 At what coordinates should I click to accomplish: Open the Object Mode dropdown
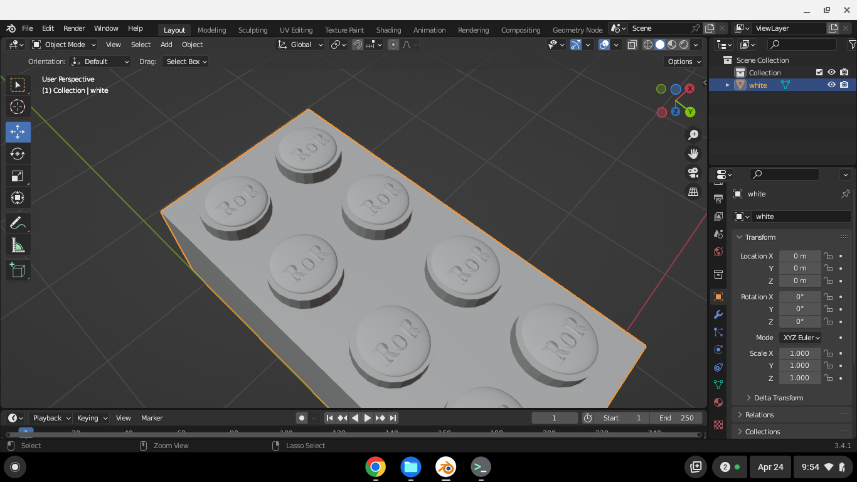[x=64, y=45]
